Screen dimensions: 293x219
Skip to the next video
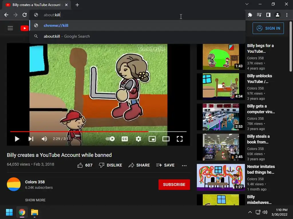pyautogui.click(x=31, y=139)
